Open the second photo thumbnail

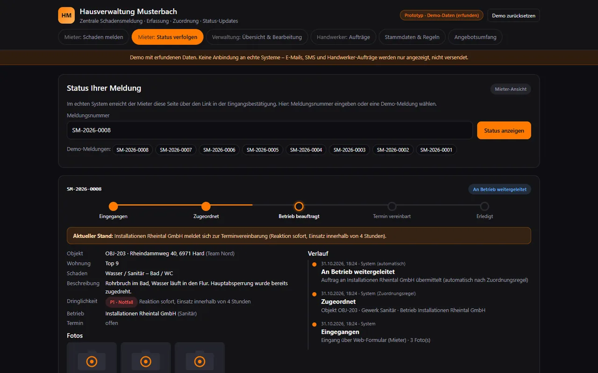tap(146, 358)
